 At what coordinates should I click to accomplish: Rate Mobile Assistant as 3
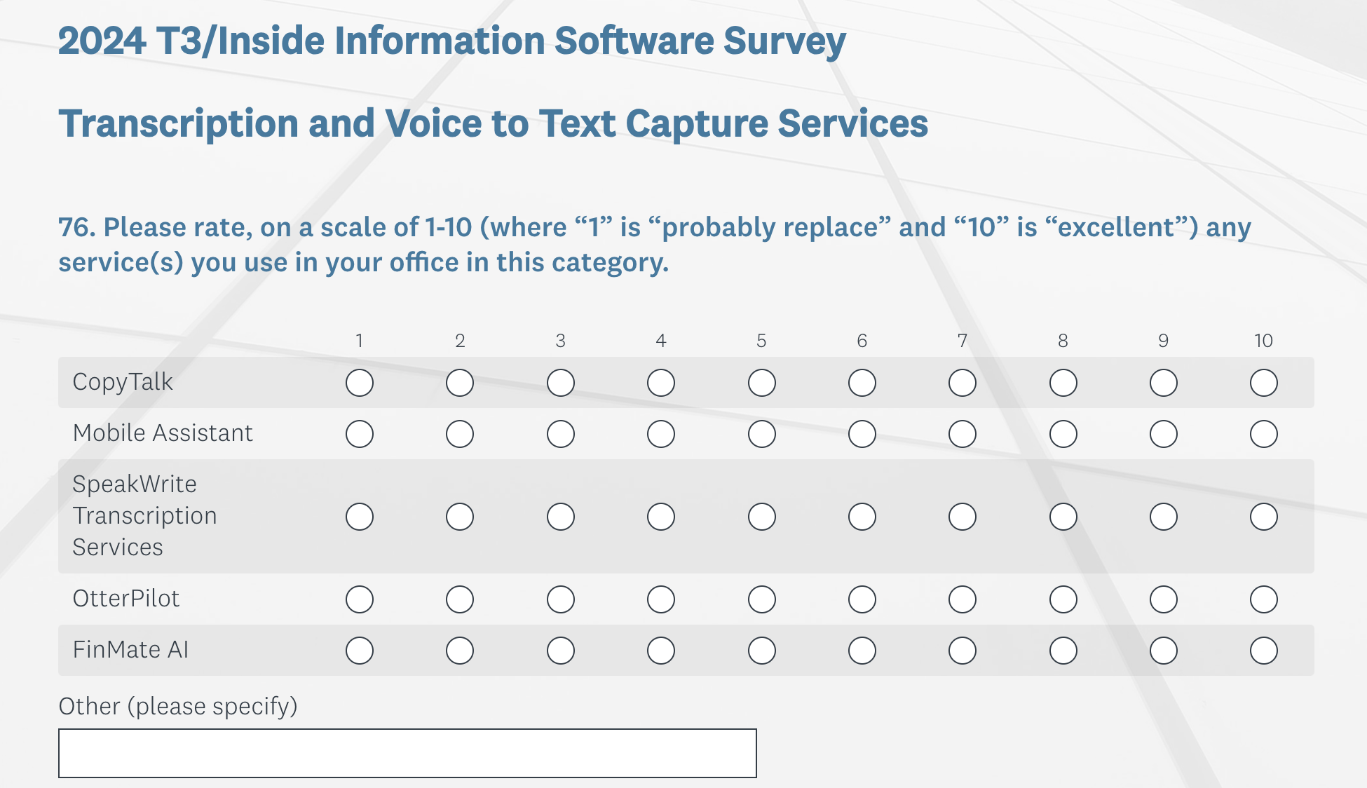(x=561, y=434)
